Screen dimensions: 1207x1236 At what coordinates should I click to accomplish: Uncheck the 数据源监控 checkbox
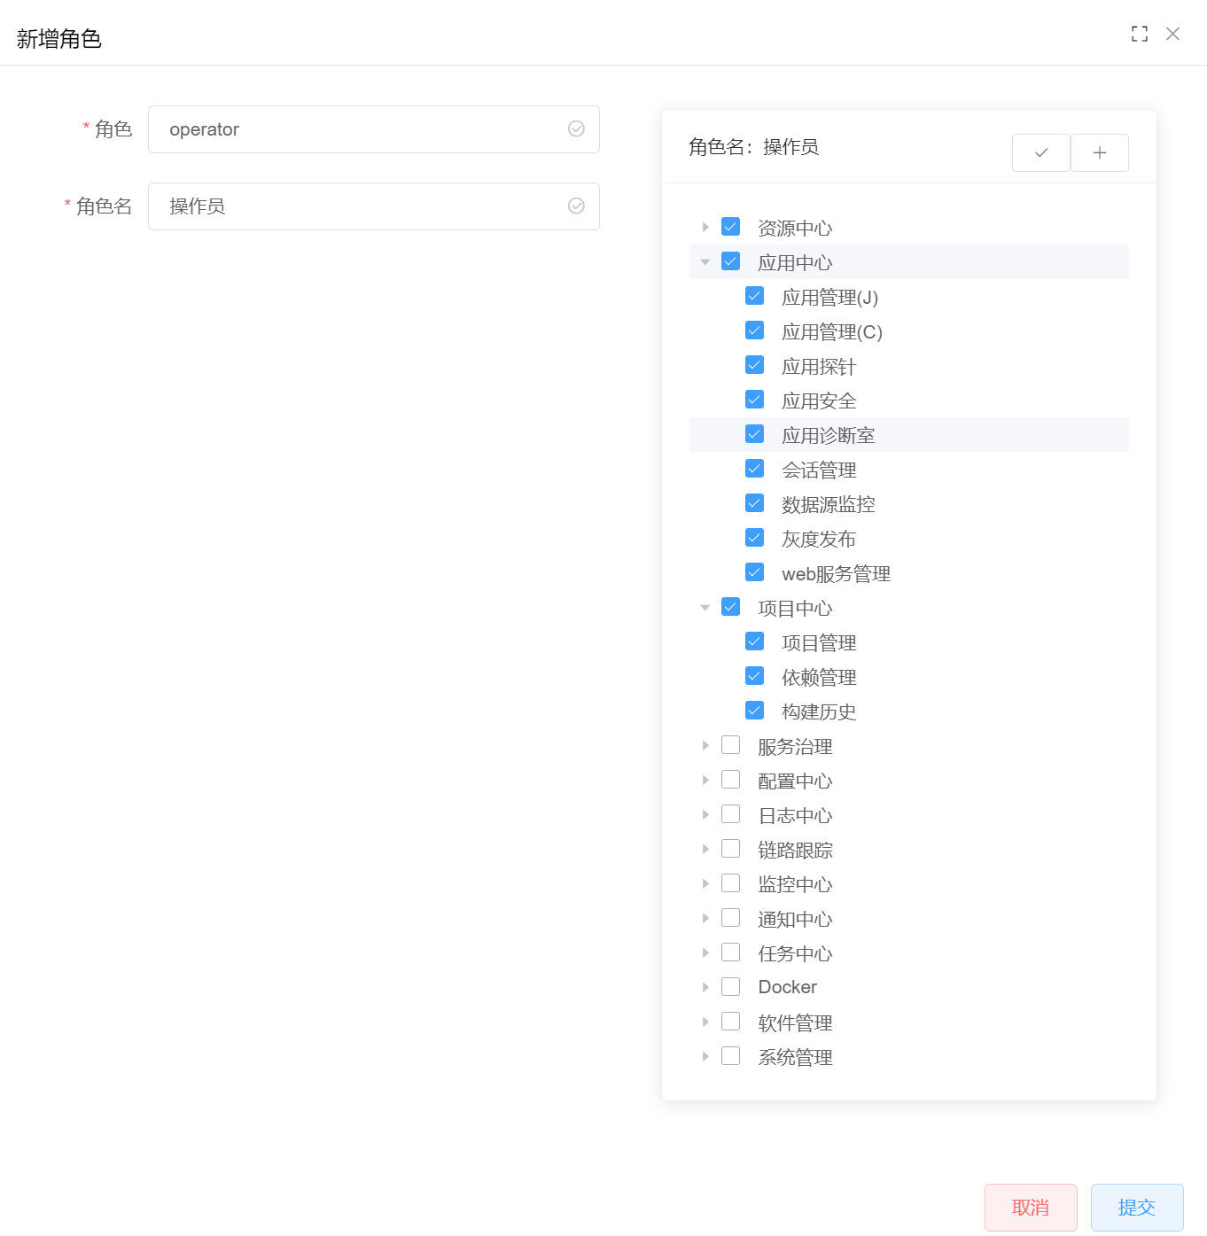754,503
